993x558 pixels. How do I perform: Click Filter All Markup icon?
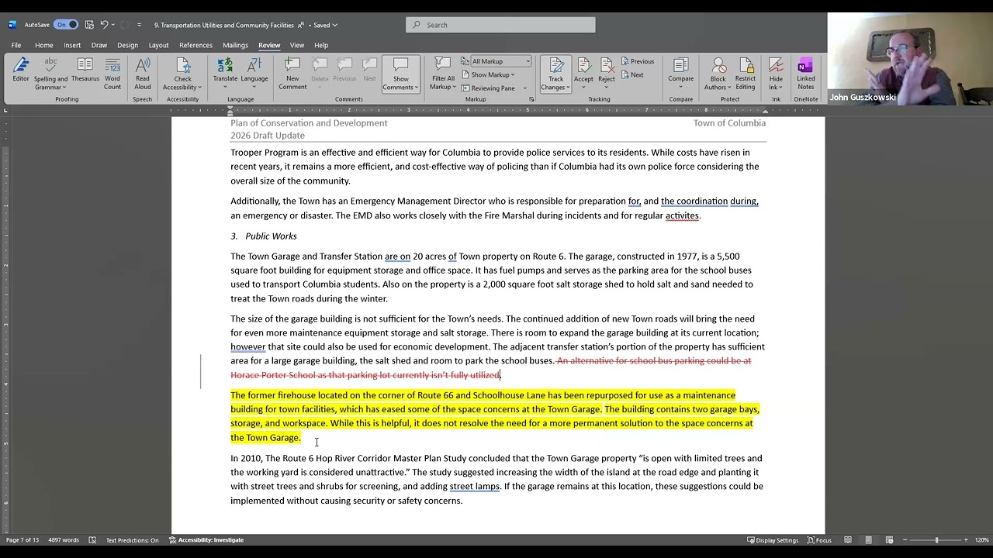pos(443,65)
